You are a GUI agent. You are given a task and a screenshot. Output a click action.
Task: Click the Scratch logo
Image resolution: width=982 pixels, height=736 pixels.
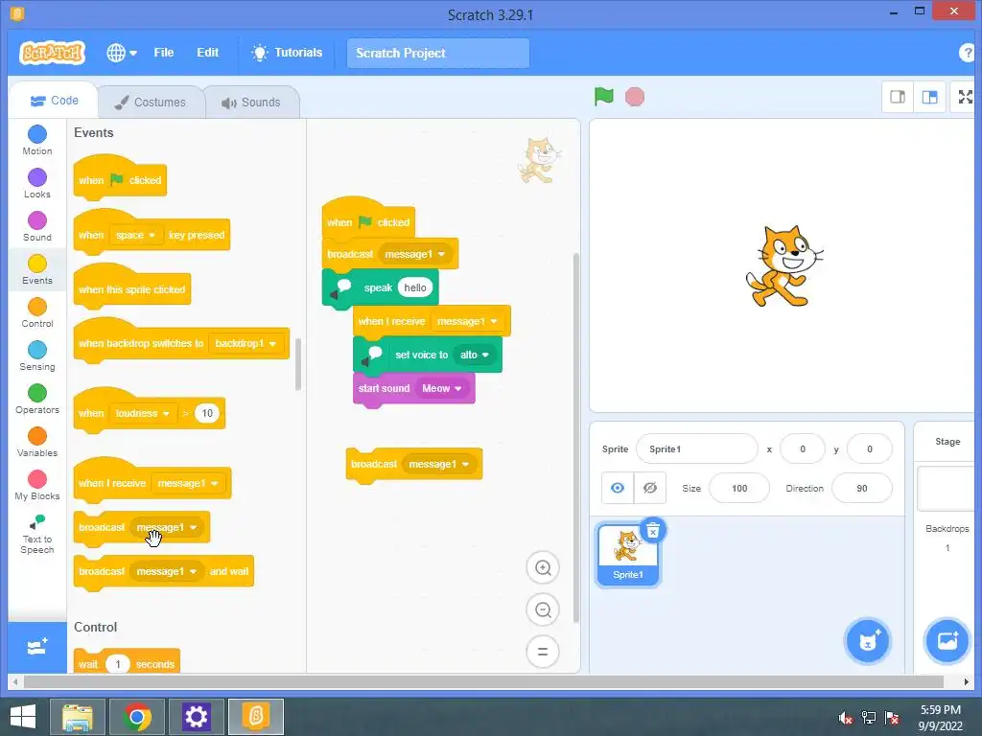[52, 54]
